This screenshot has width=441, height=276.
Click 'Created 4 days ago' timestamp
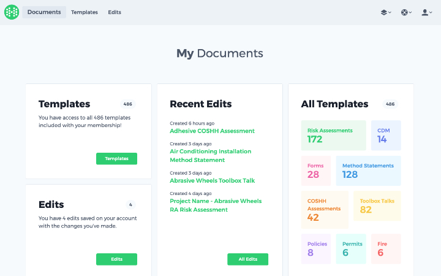pyautogui.click(x=190, y=193)
